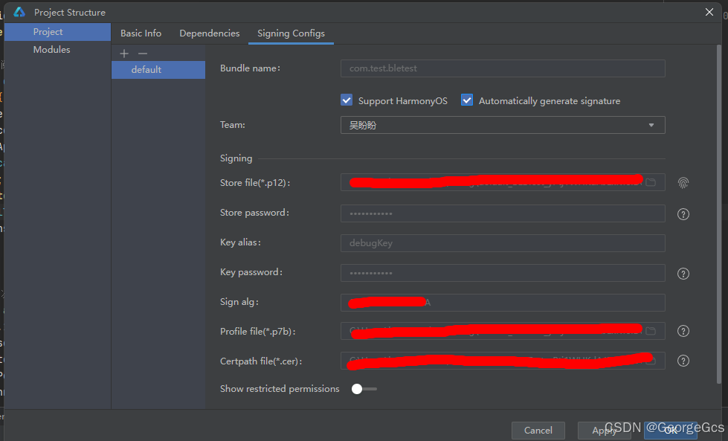728x441 pixels.
Task: Click the OK button to confirm
Action: pos(670,430)
